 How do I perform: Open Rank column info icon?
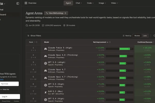(x=37, y=42)
